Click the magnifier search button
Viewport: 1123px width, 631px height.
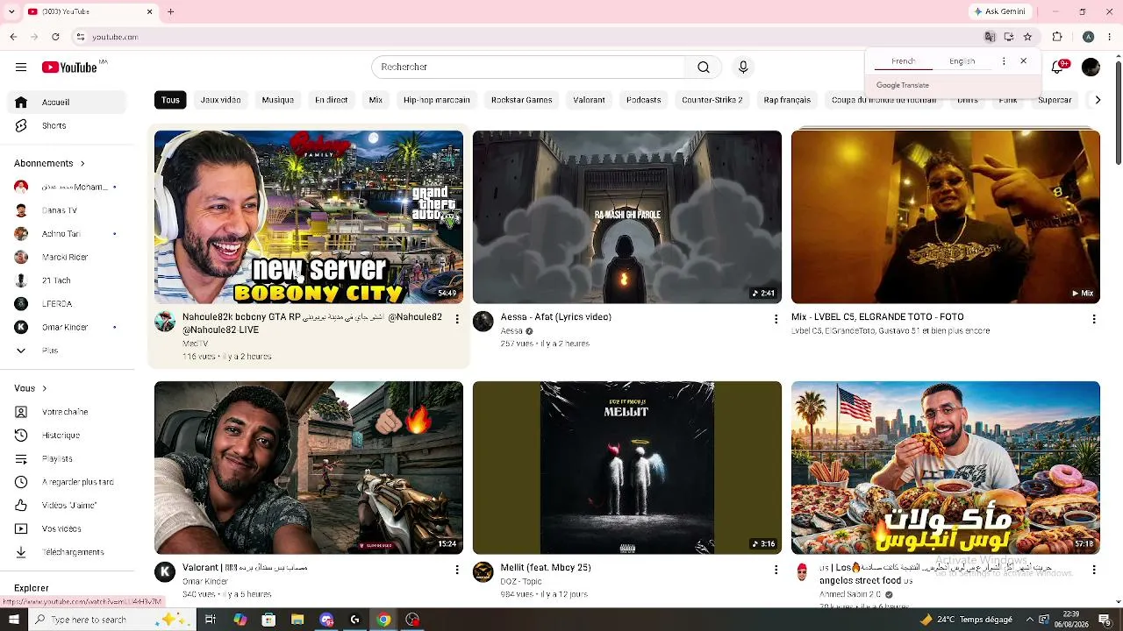pyautogui.click(x=704, y=67)
